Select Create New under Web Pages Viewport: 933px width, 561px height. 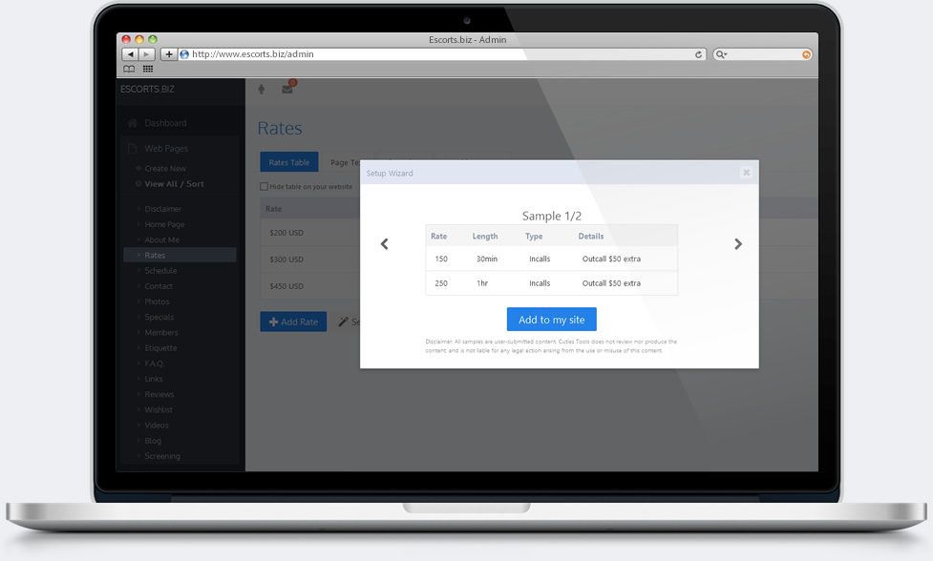165,168
